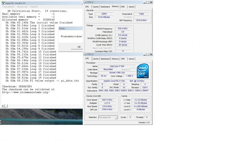Click the Multiplier x 21.0 value

coord(107,103)
